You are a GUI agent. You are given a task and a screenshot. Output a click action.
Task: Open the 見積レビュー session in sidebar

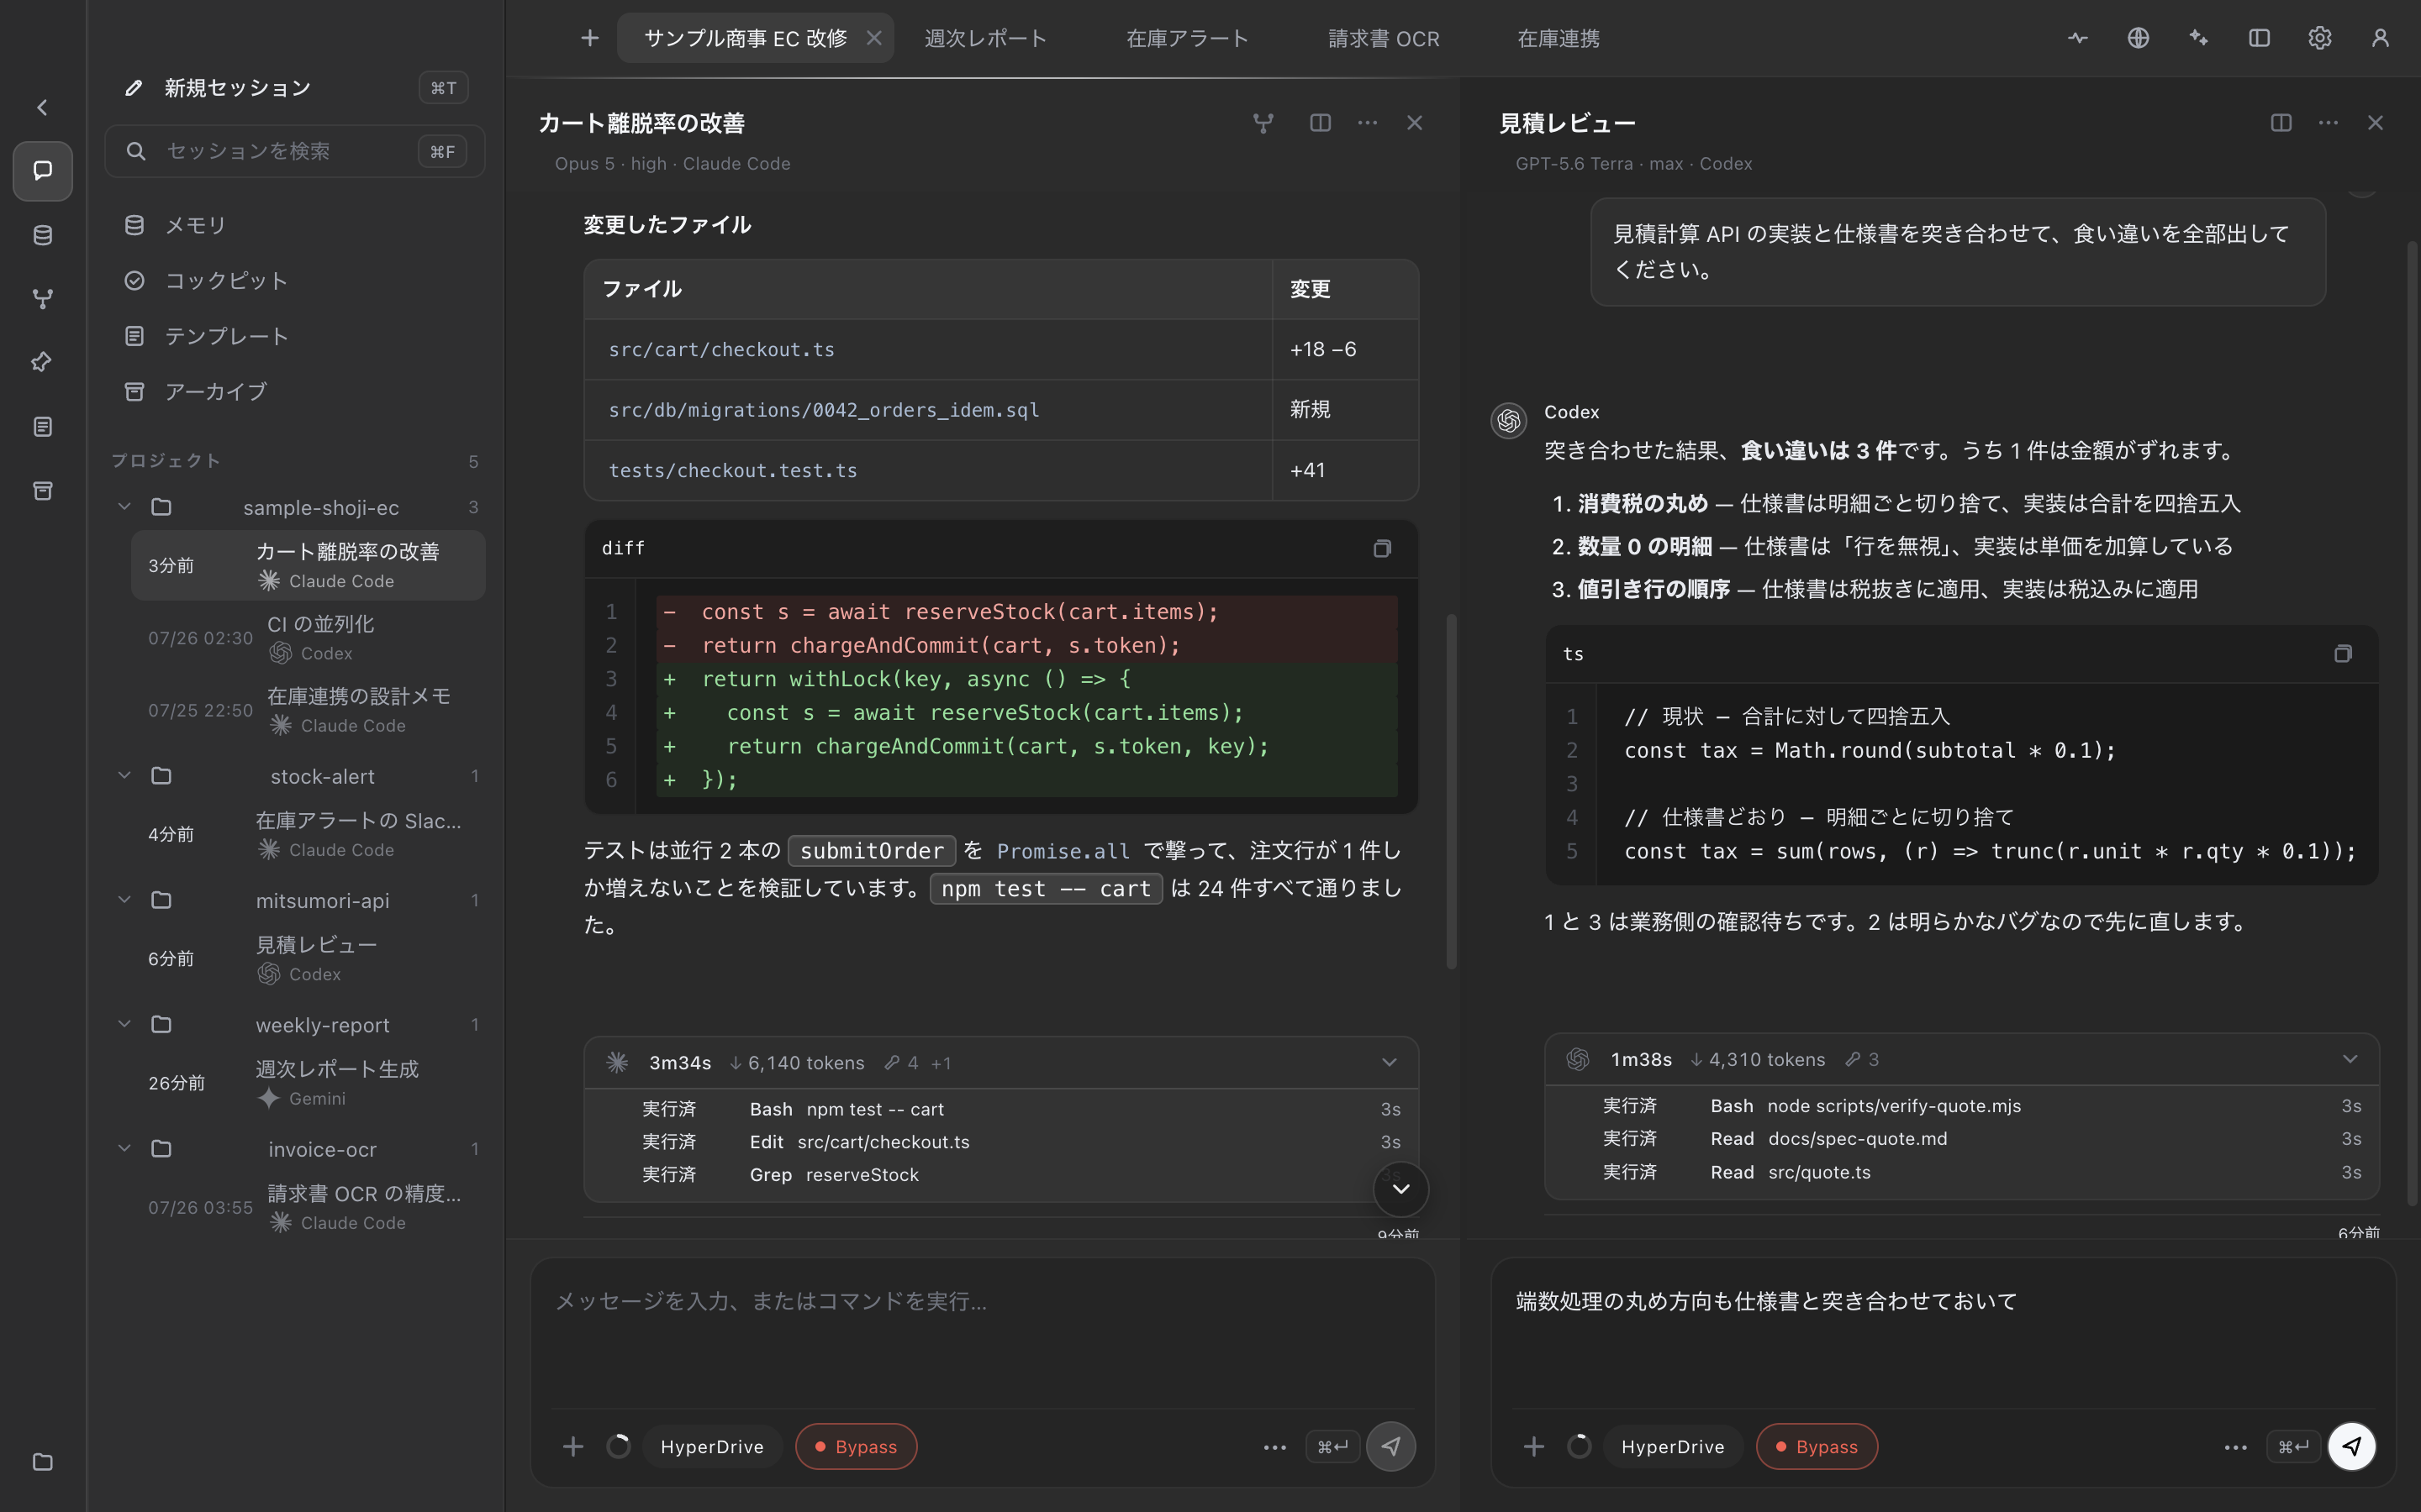(309, 958)
